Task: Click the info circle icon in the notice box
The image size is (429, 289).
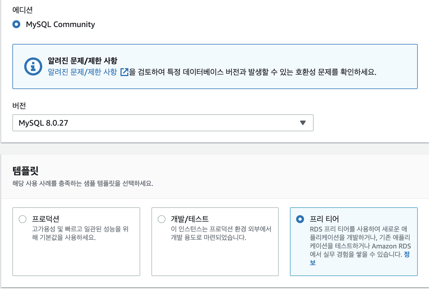Action: [x=33, y=66]
